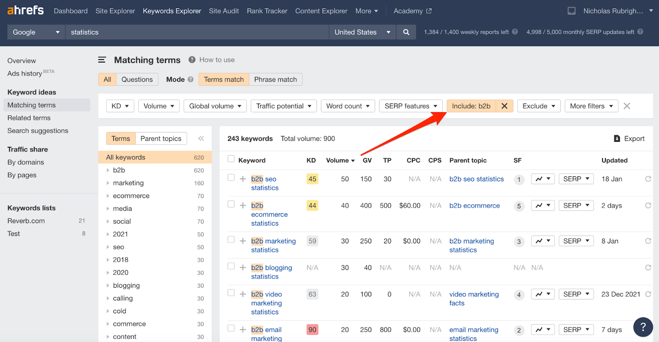Open the Word count filter dropdown

point(348,106)
